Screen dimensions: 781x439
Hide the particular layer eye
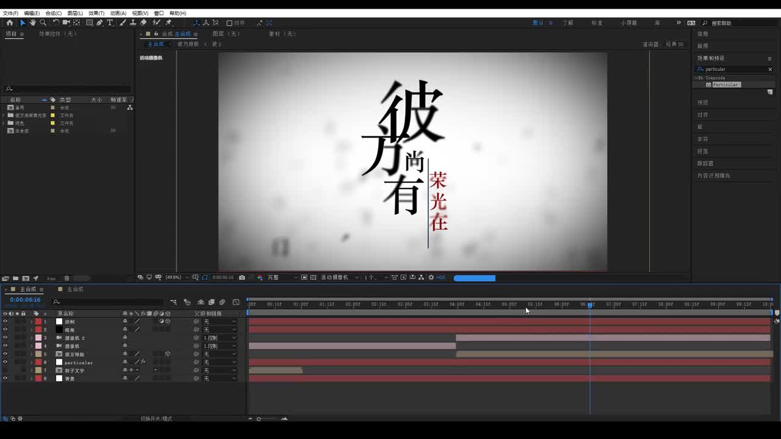(x=5, y=362)
